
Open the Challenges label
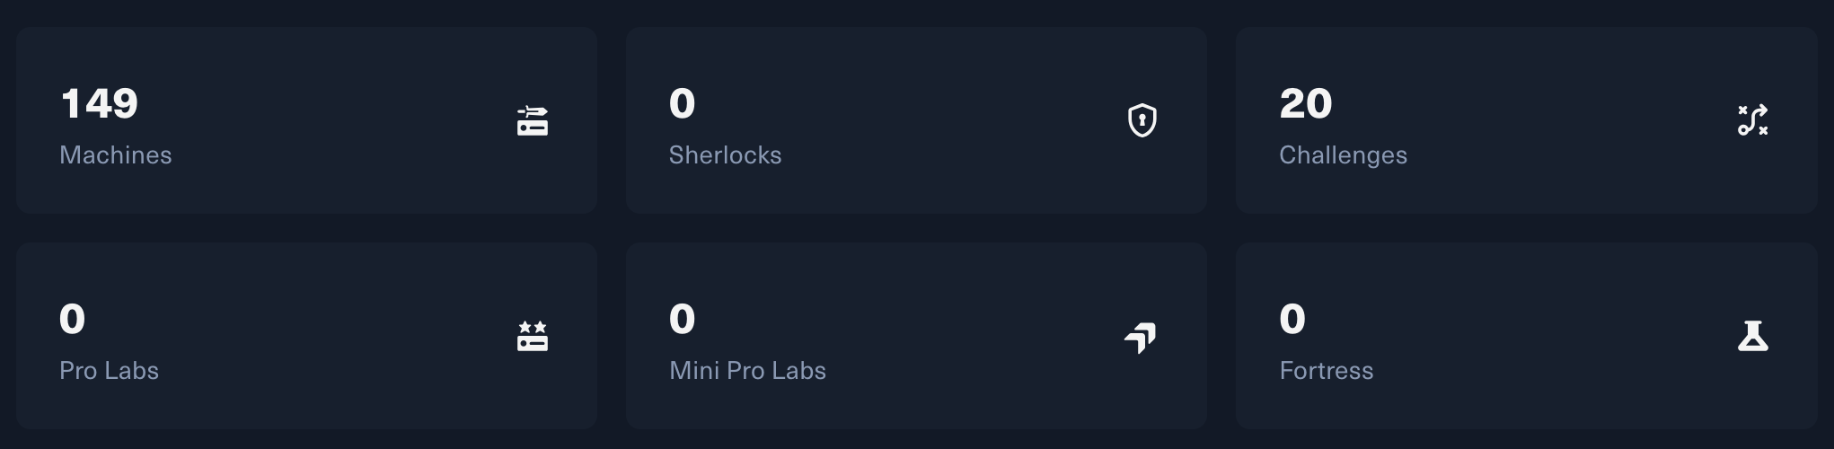[1343, 155]
